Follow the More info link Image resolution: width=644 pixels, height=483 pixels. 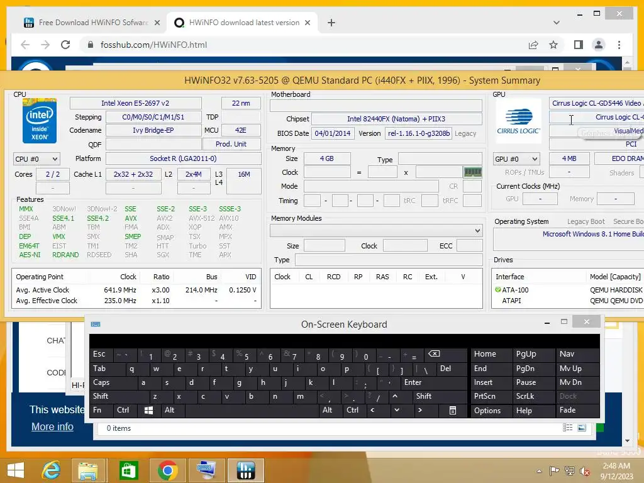point(52,427)
